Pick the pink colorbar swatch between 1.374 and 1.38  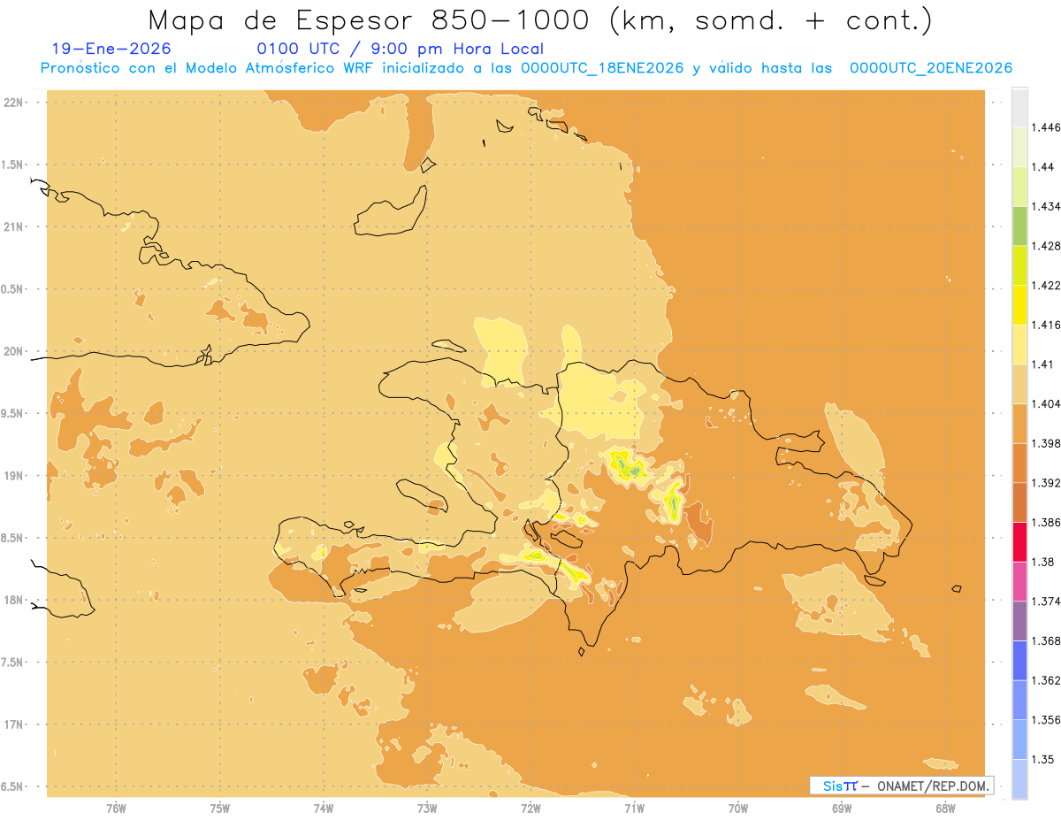coord(1019,582)
